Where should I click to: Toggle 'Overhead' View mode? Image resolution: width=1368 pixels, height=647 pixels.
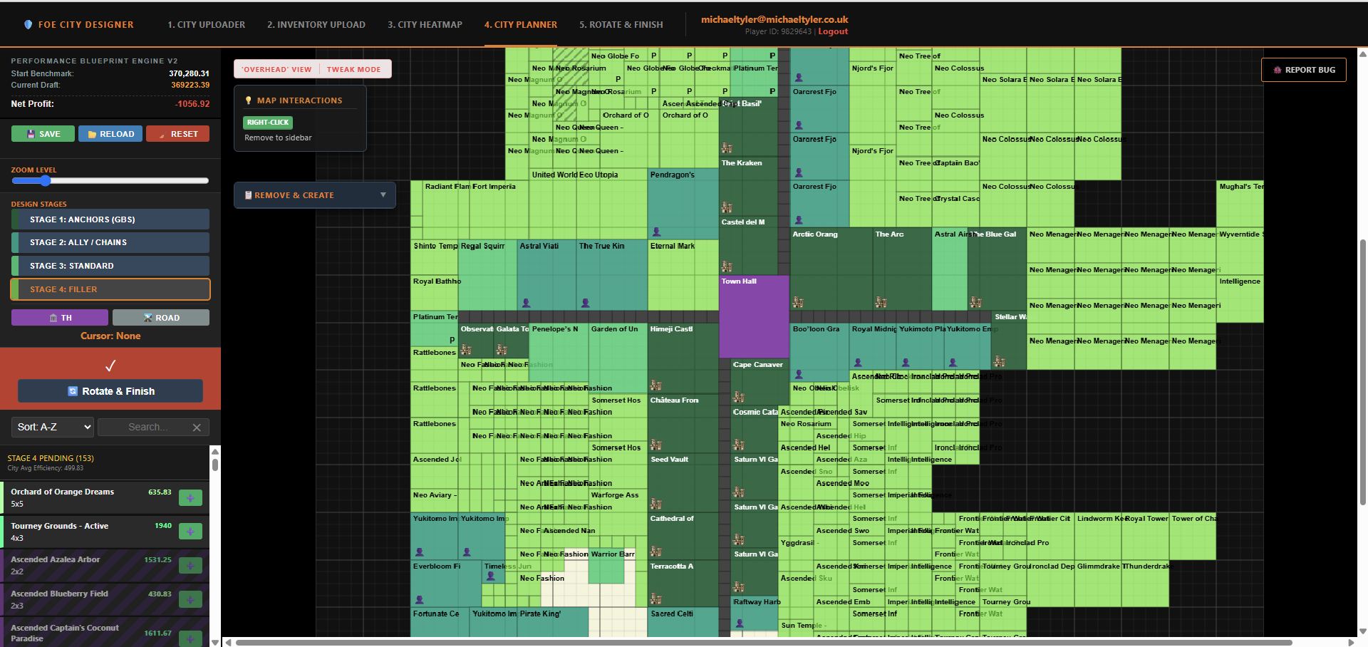pos(276,69)
